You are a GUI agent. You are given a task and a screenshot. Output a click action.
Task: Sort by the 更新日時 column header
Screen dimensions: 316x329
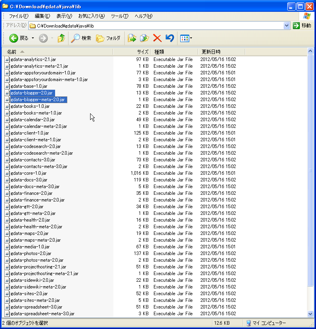pyautogui.click(x=222, y=52)
